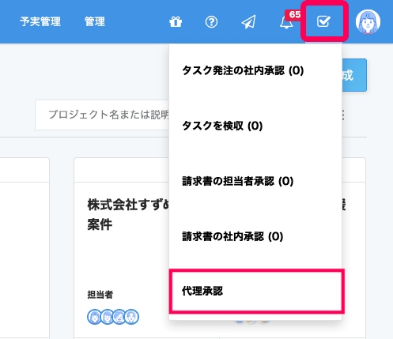Image resolution: width=393 pixels, height=339 pixels.
Task: Focus the プロジェクト名または説明 search field
Action: 102,115
